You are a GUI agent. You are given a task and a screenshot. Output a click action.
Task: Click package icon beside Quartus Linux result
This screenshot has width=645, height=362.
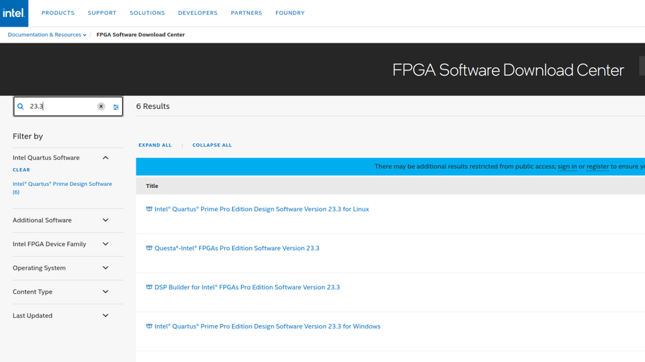click(x=149, y=209)
